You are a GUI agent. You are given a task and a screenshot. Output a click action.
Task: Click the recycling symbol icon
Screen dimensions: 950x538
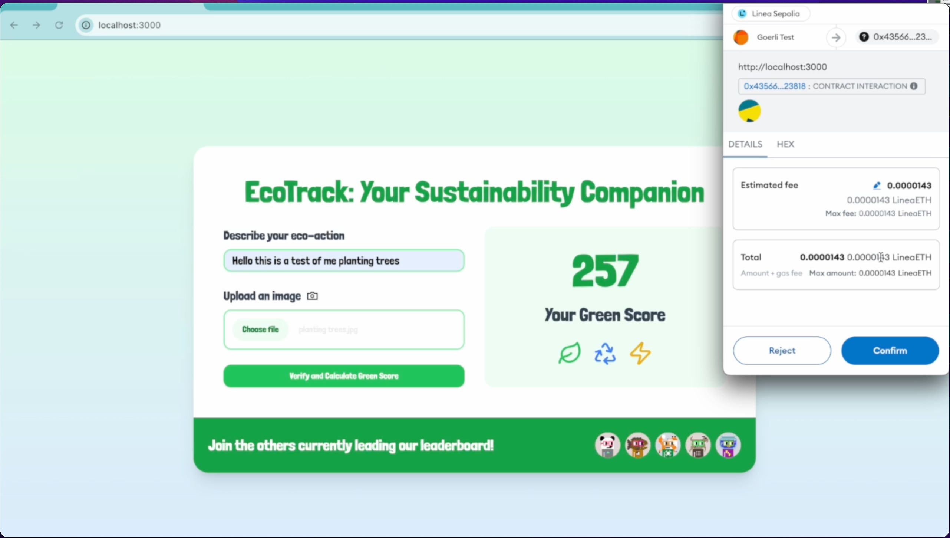click(x=606, y=352)
